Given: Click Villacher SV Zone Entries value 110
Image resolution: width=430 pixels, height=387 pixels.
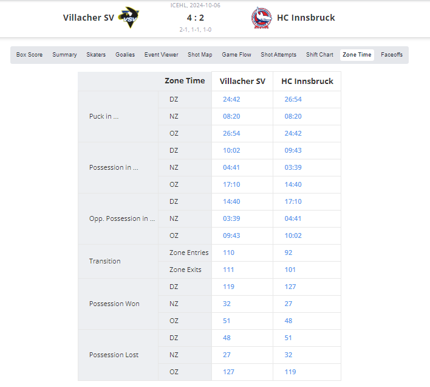Looking at the screenshot, I should (x=228, y=253).
